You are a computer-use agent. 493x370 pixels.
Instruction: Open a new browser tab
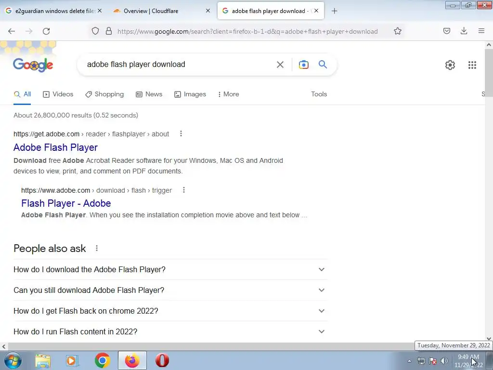(334, 11)
